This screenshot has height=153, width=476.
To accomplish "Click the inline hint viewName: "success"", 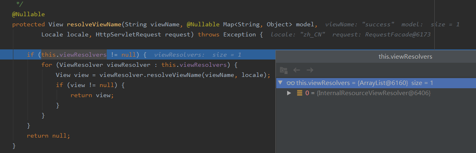I will (360, 24).
